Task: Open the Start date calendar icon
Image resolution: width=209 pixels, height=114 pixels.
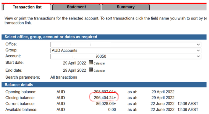Action: [91, 62]
